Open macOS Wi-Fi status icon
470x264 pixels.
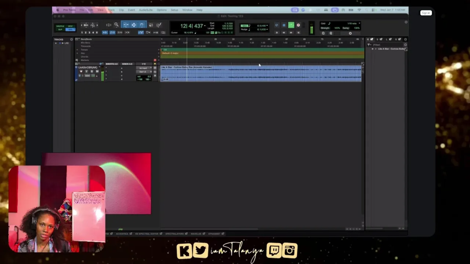pos(359,10)
